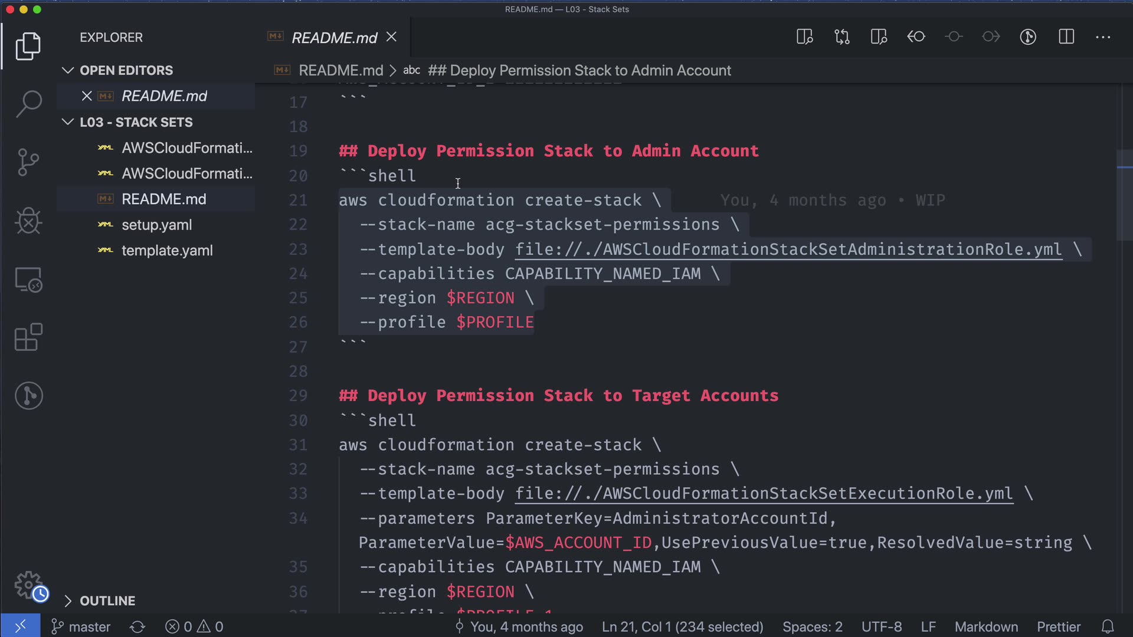Click Open Preview to the Side icon
The image size is (1133, 637).
[x=804, y=37]
